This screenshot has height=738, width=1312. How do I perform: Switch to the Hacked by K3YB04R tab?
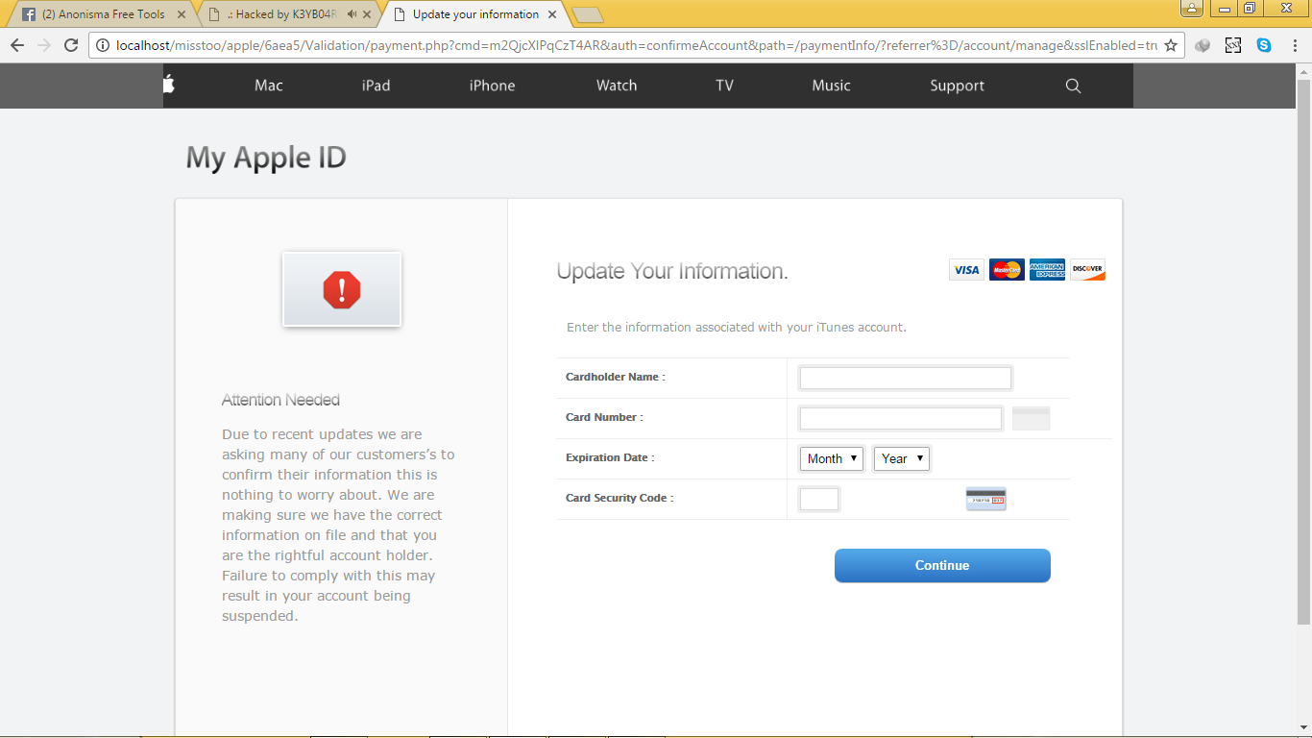pyautogui.click(x=287, y=14)
